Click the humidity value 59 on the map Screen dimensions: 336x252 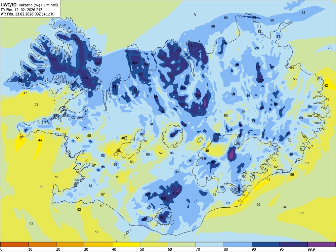click(x=101, y=206)
